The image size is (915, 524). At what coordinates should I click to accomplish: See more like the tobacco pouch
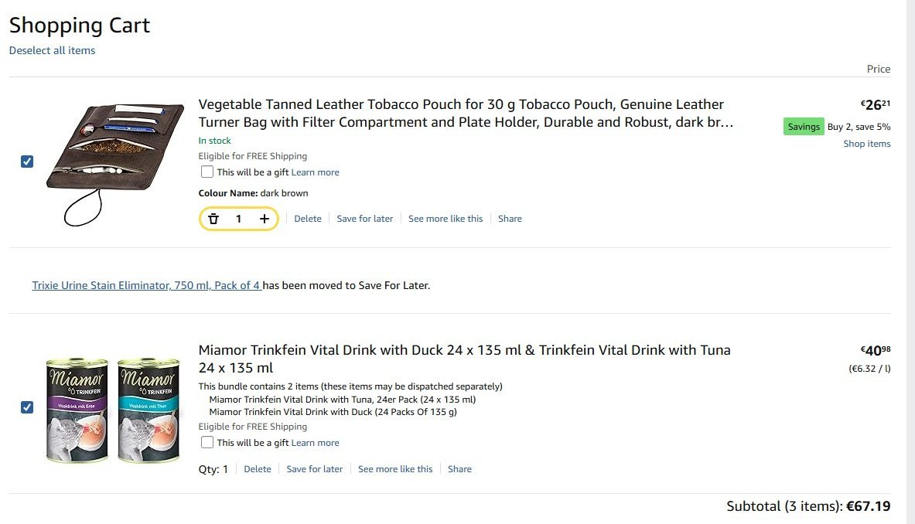pyautogui.click(x=446, y=219)
